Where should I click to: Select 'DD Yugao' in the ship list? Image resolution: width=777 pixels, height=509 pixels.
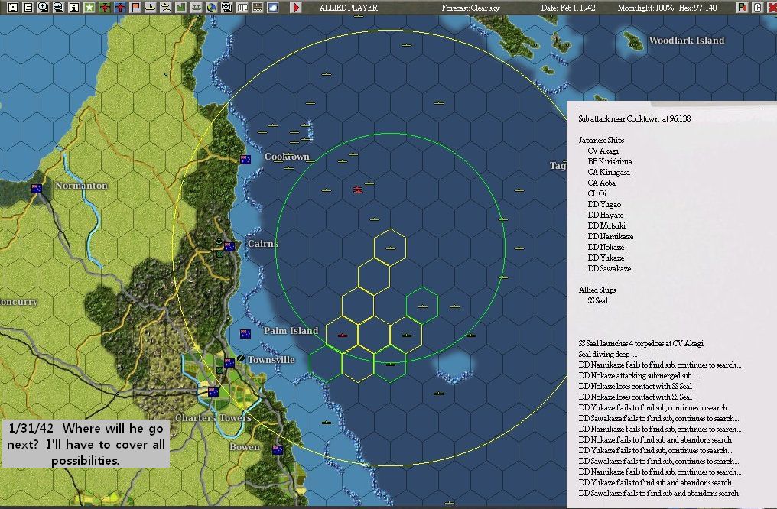click(x=605, y=205)
